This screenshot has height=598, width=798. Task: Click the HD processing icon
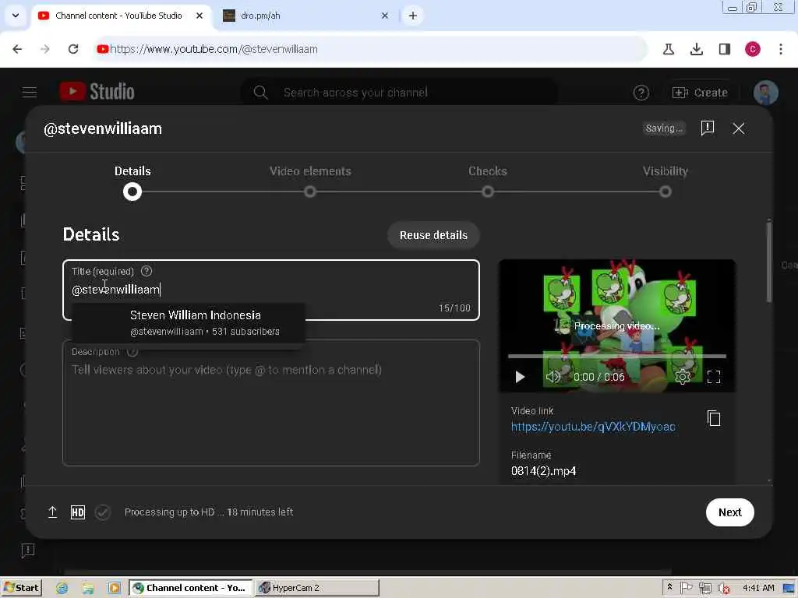click(x=78, y=512)
